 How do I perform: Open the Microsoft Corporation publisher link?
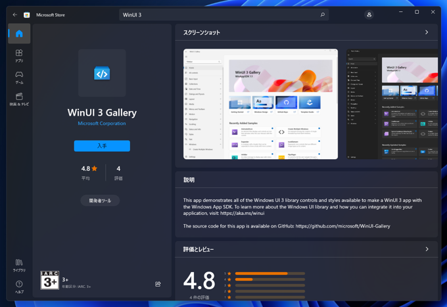pos(102,124)
